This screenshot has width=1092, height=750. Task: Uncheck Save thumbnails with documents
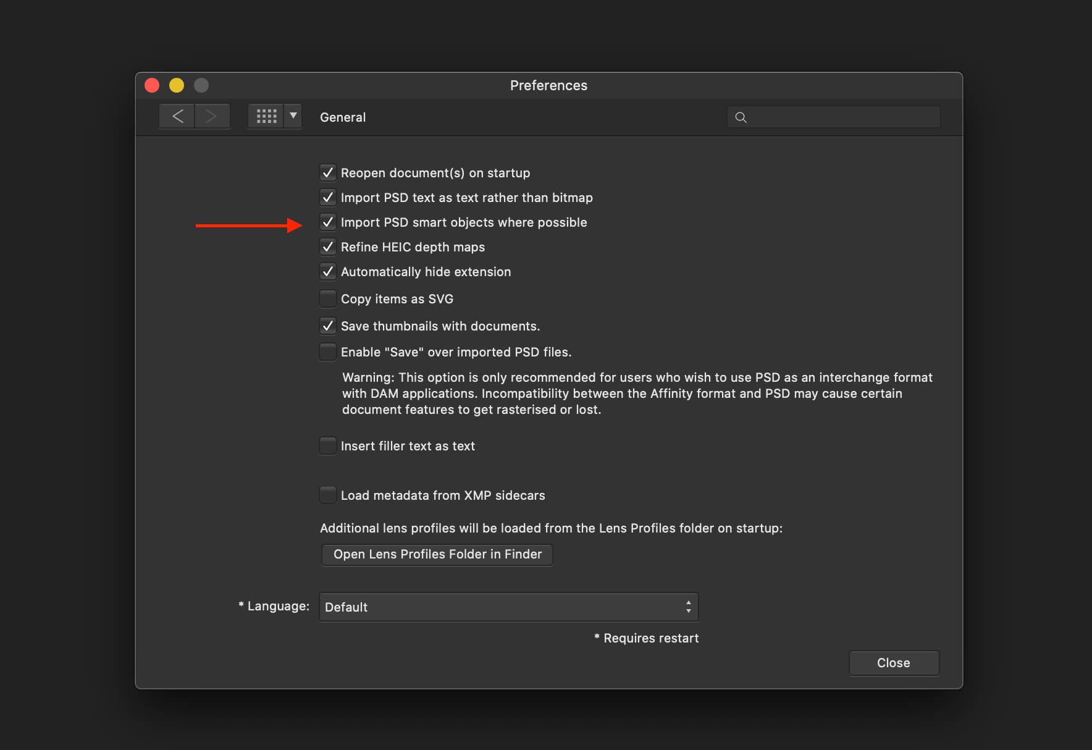327,326
